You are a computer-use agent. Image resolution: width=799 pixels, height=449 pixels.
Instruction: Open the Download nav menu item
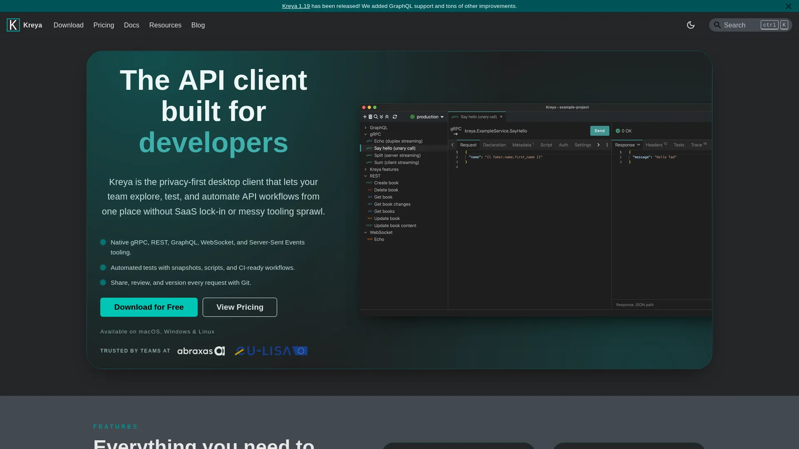pos(69,25)
